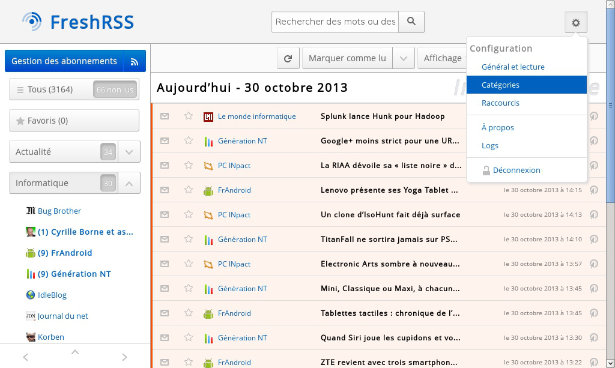Open original link icon for Mini, Classique ou Maxi
Image resolution: width=615 pixels, height=368 pixels.
594,288
